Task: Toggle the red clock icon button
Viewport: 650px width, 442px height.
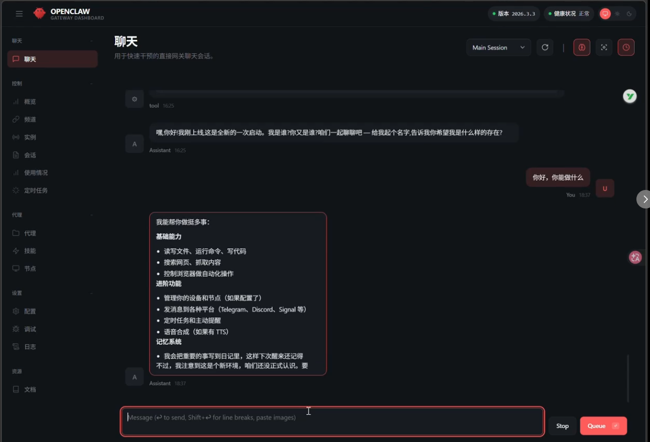Action: [626, 47]
